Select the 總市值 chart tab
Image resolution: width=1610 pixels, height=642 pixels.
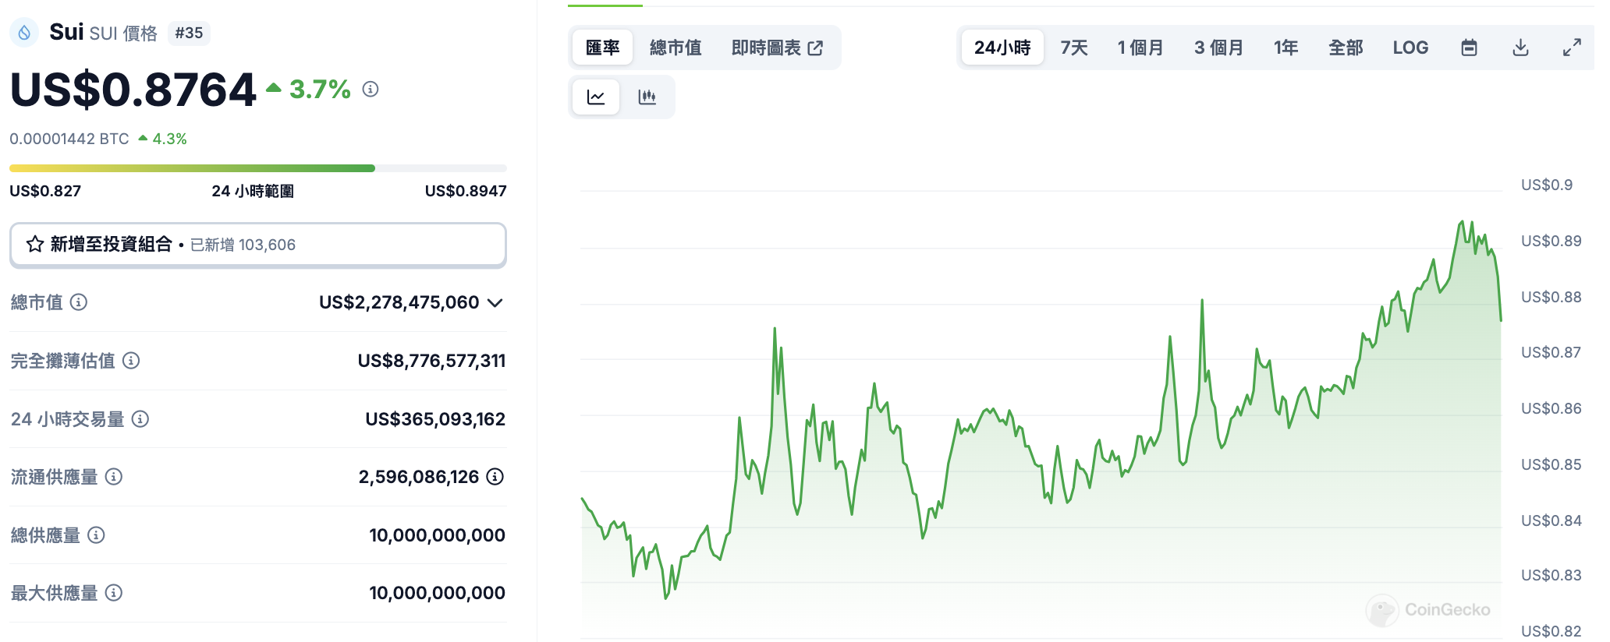tap(676, 48)
